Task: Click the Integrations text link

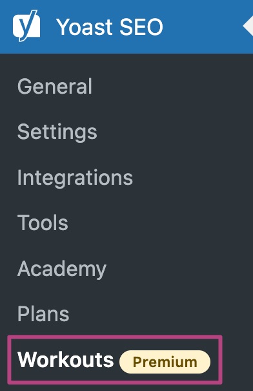Action: tap(75, 178)
